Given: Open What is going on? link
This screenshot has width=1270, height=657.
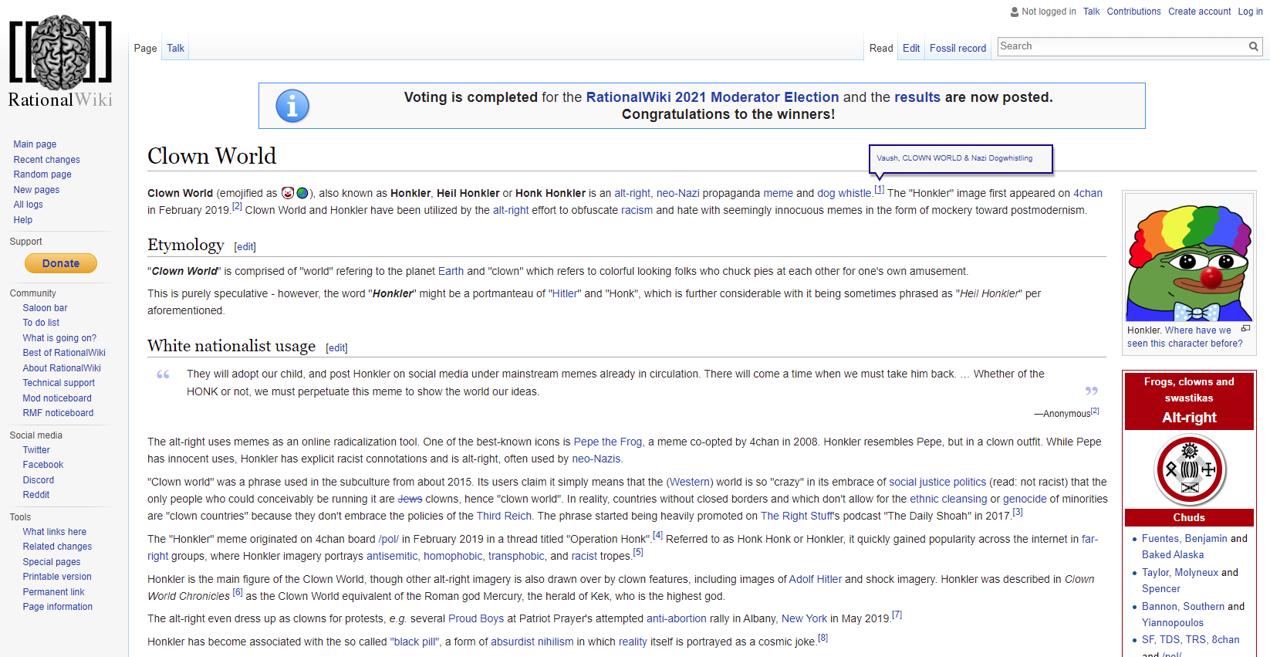Looking at the screenshot, I should (x=59, y=338).
